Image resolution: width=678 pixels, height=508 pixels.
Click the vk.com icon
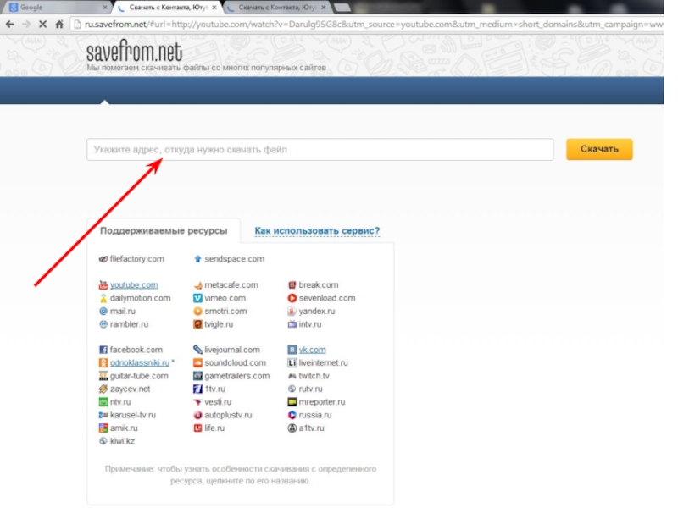(292, 350)
